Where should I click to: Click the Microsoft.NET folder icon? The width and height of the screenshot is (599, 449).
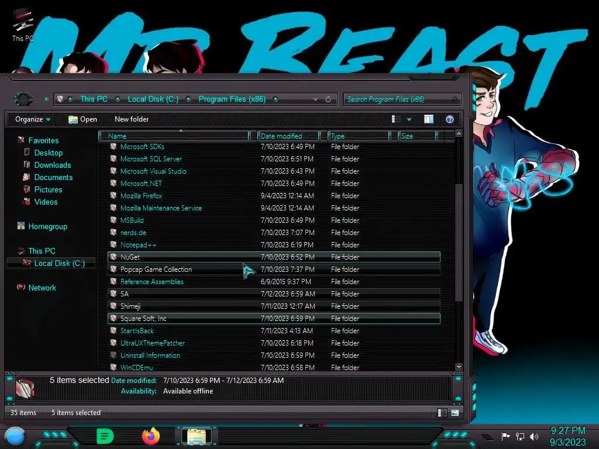pyautogui.click(x=113, y=183)
